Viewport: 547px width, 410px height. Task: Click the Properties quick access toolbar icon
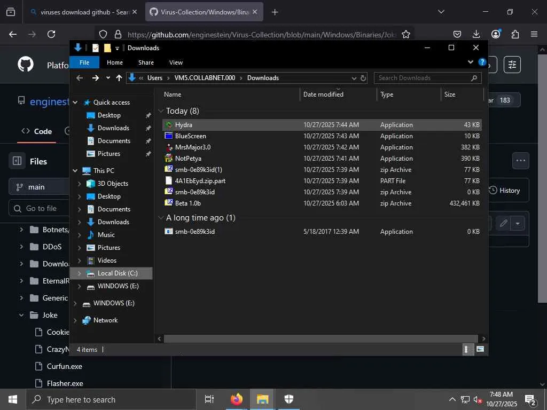[x=95, y=48]
